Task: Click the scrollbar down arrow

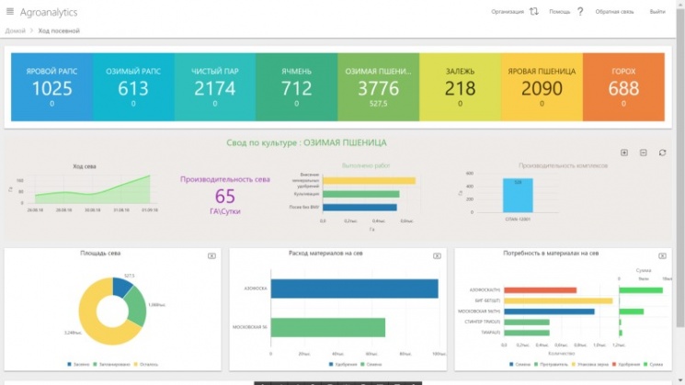Action: pos(680,380)
